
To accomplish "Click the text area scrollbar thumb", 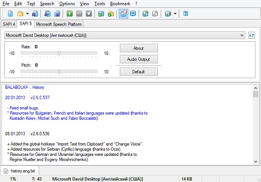I will (x=255, y=94).
